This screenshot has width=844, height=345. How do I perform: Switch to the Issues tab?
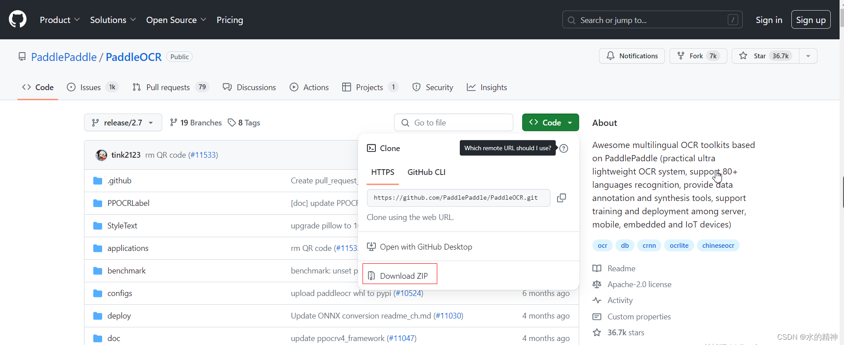pyautogui.click(x=92, y=87)
